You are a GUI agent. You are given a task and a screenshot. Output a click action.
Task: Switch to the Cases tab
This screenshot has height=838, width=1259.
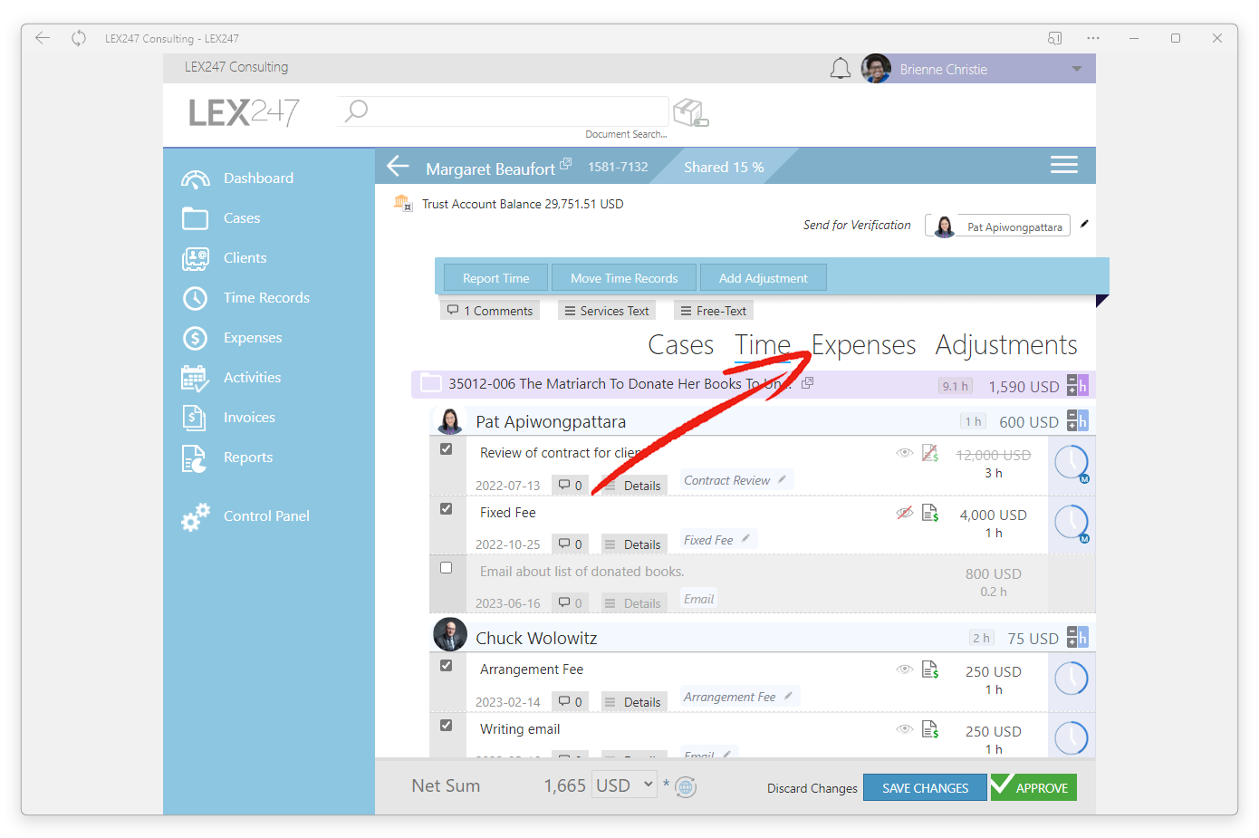point(681,345)
